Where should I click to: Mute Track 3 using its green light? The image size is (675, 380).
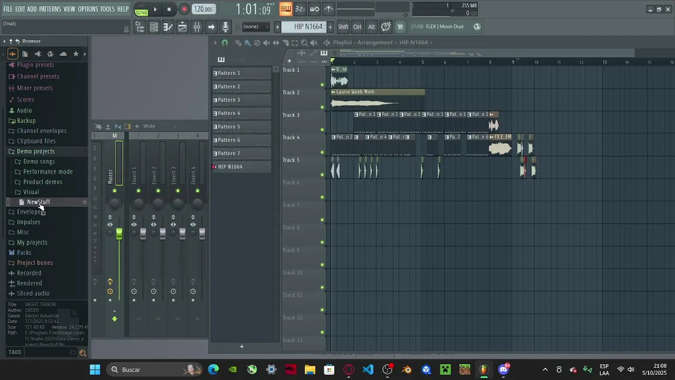(322, 130)
